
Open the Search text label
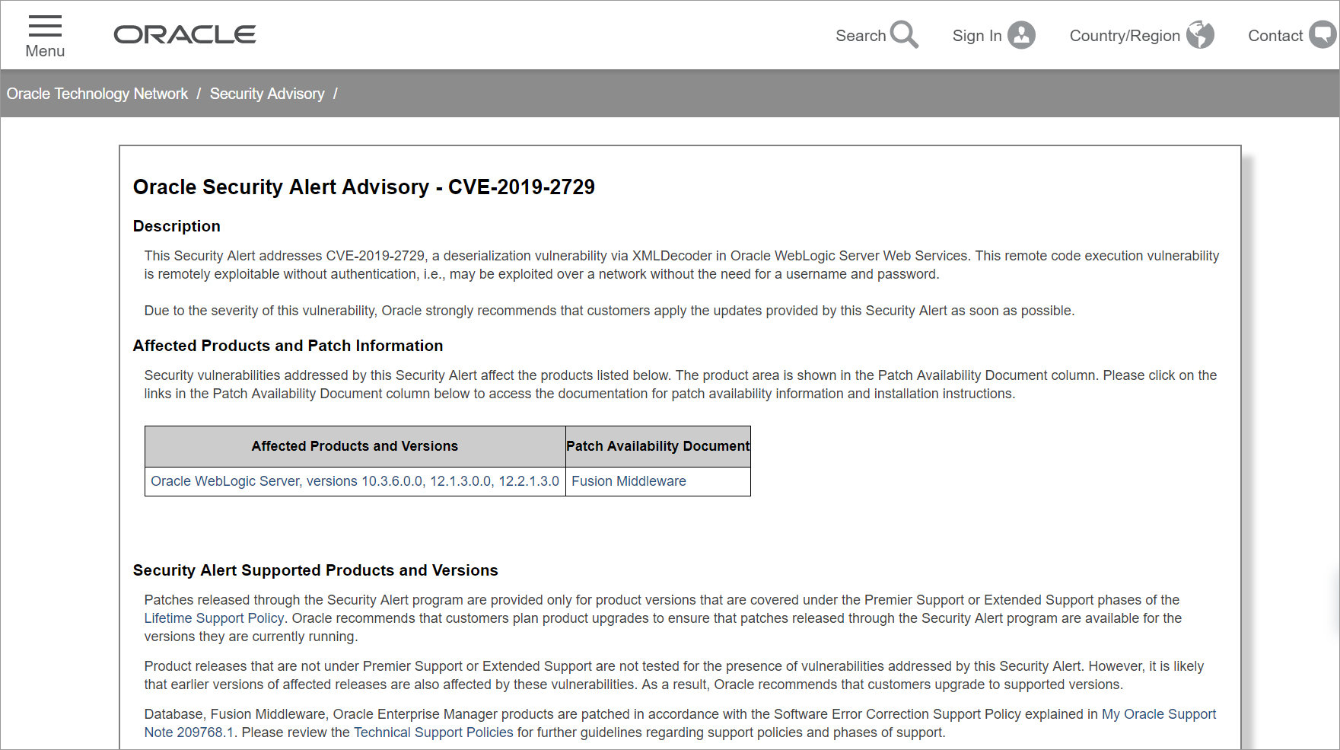860,36
